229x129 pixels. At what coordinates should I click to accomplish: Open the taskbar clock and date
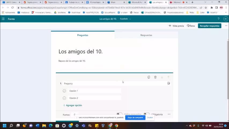(x=218, y=126)
